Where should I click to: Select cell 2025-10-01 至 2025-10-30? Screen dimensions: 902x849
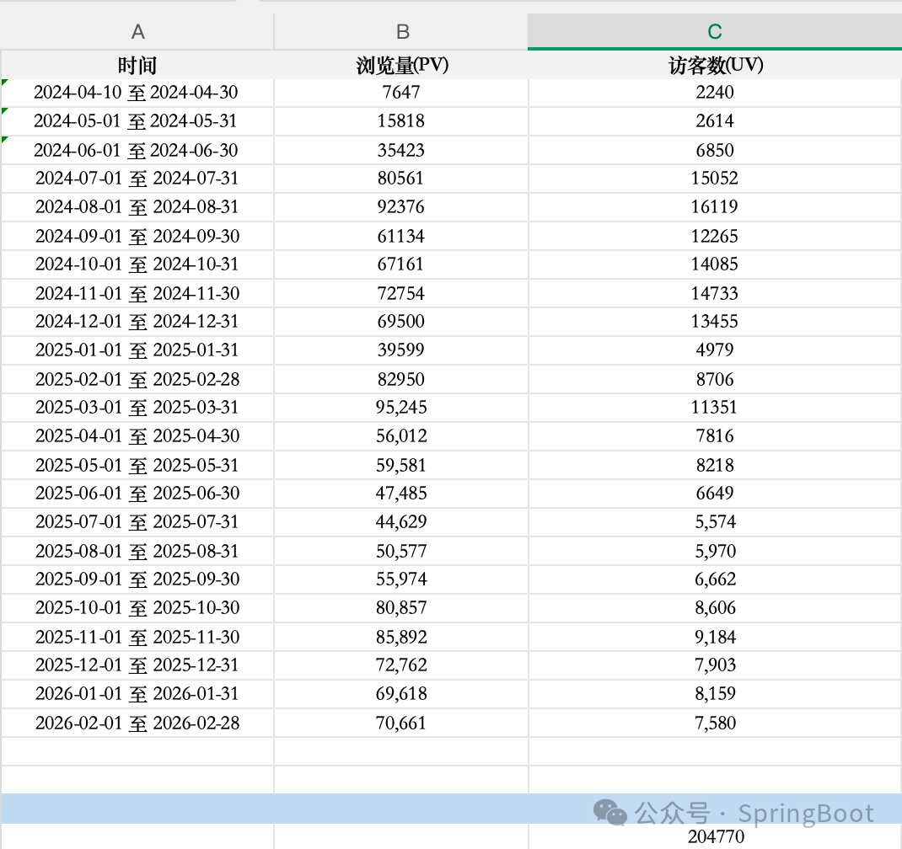point(137,607)
